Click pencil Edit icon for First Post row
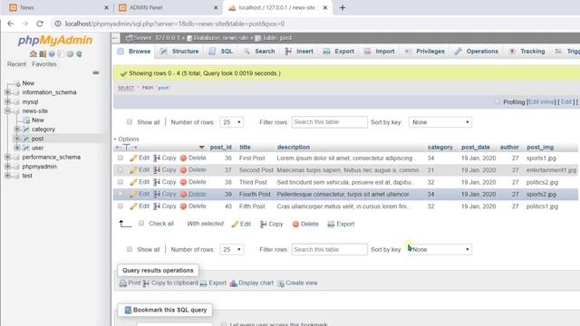580x326 pixels. click(133, 158)
